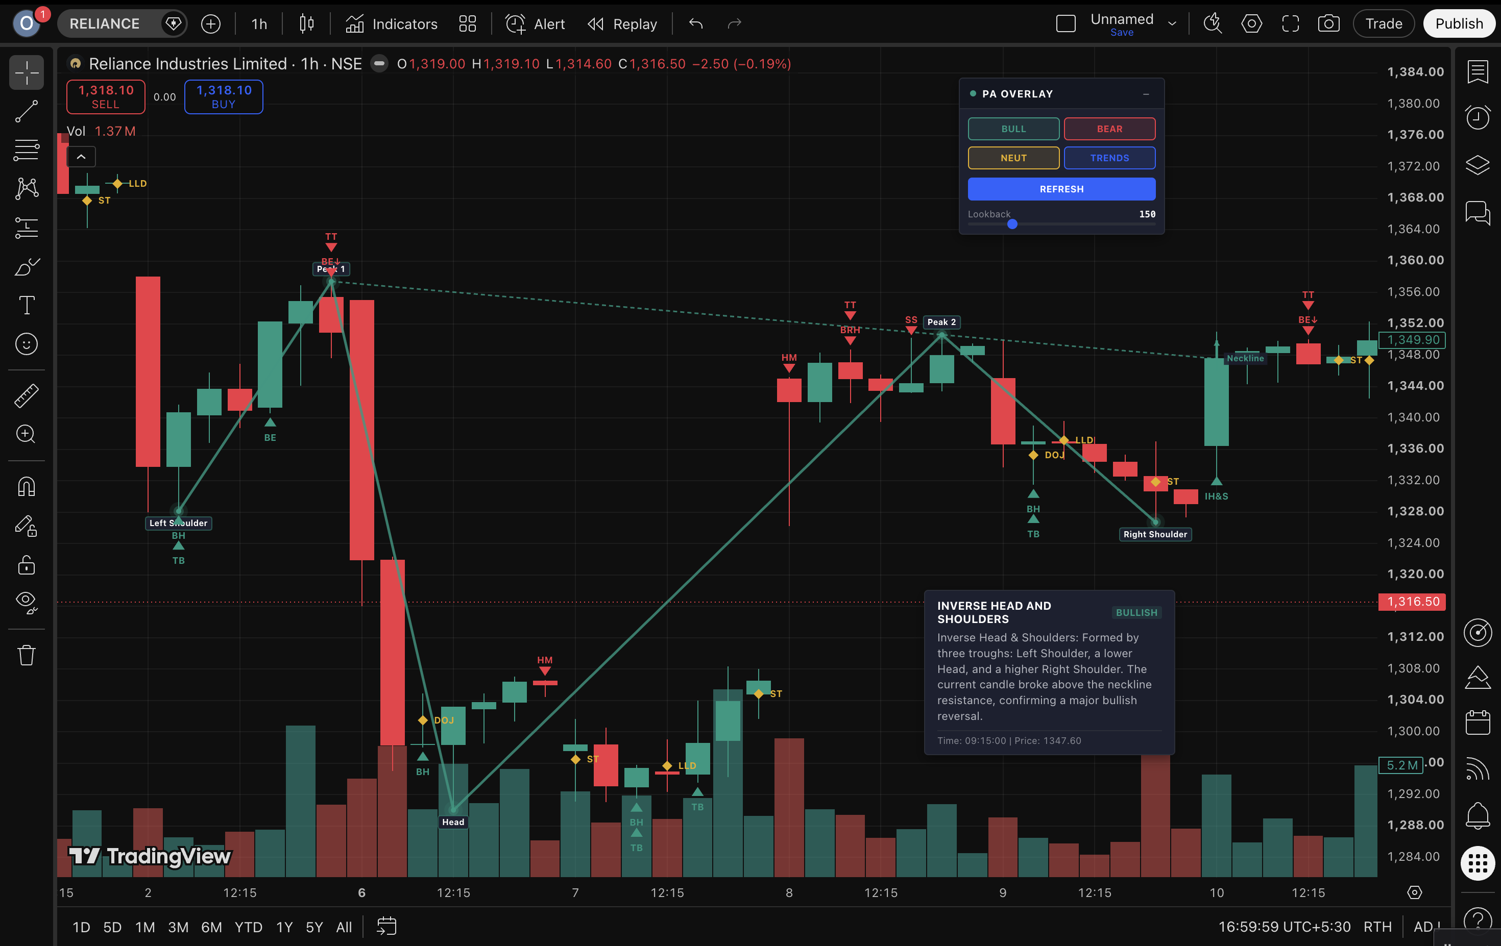This screenshot has width=1501, height=946.
Task: Create an Alert
Action: 536,23
